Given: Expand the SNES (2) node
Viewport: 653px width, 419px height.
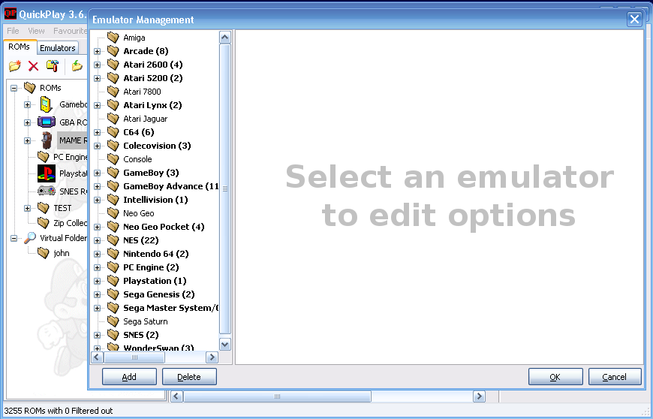Looking at the screenshot, I should pos(97,336).
